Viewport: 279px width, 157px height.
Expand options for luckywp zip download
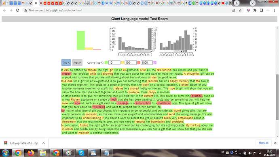pos(43,143)
